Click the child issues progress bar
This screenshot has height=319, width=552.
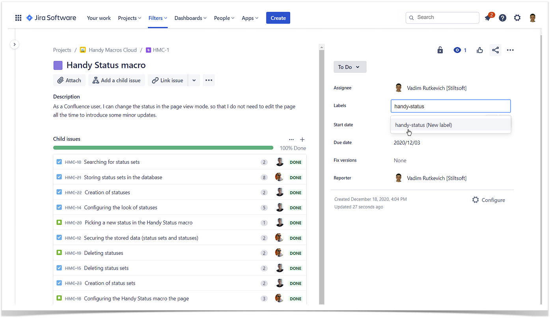point(163,148)
